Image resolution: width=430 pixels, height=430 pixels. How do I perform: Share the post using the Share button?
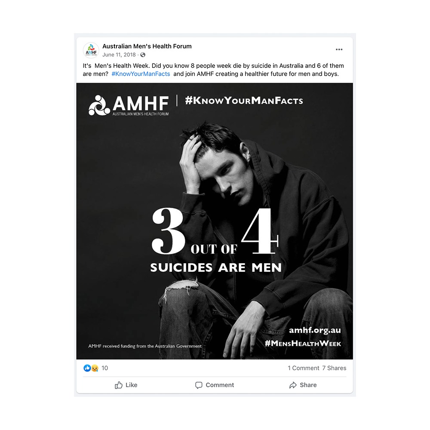pos(303,385)
